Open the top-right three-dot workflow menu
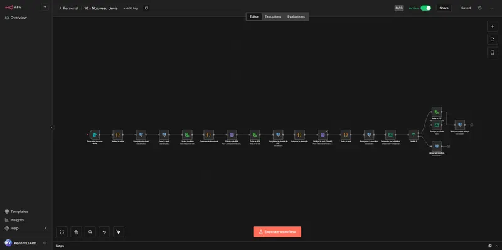This screenshot has width=502, height=250. point(493,8)
